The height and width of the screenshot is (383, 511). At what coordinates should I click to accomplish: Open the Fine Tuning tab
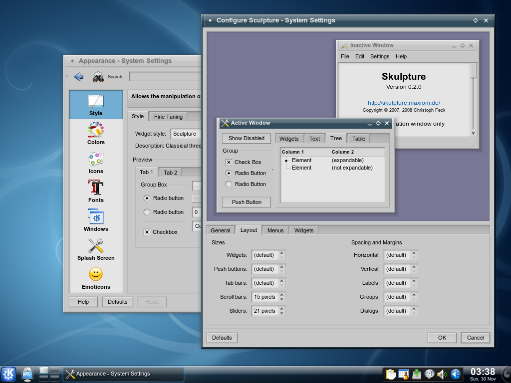pyautogui.click(x=168, y=117)
